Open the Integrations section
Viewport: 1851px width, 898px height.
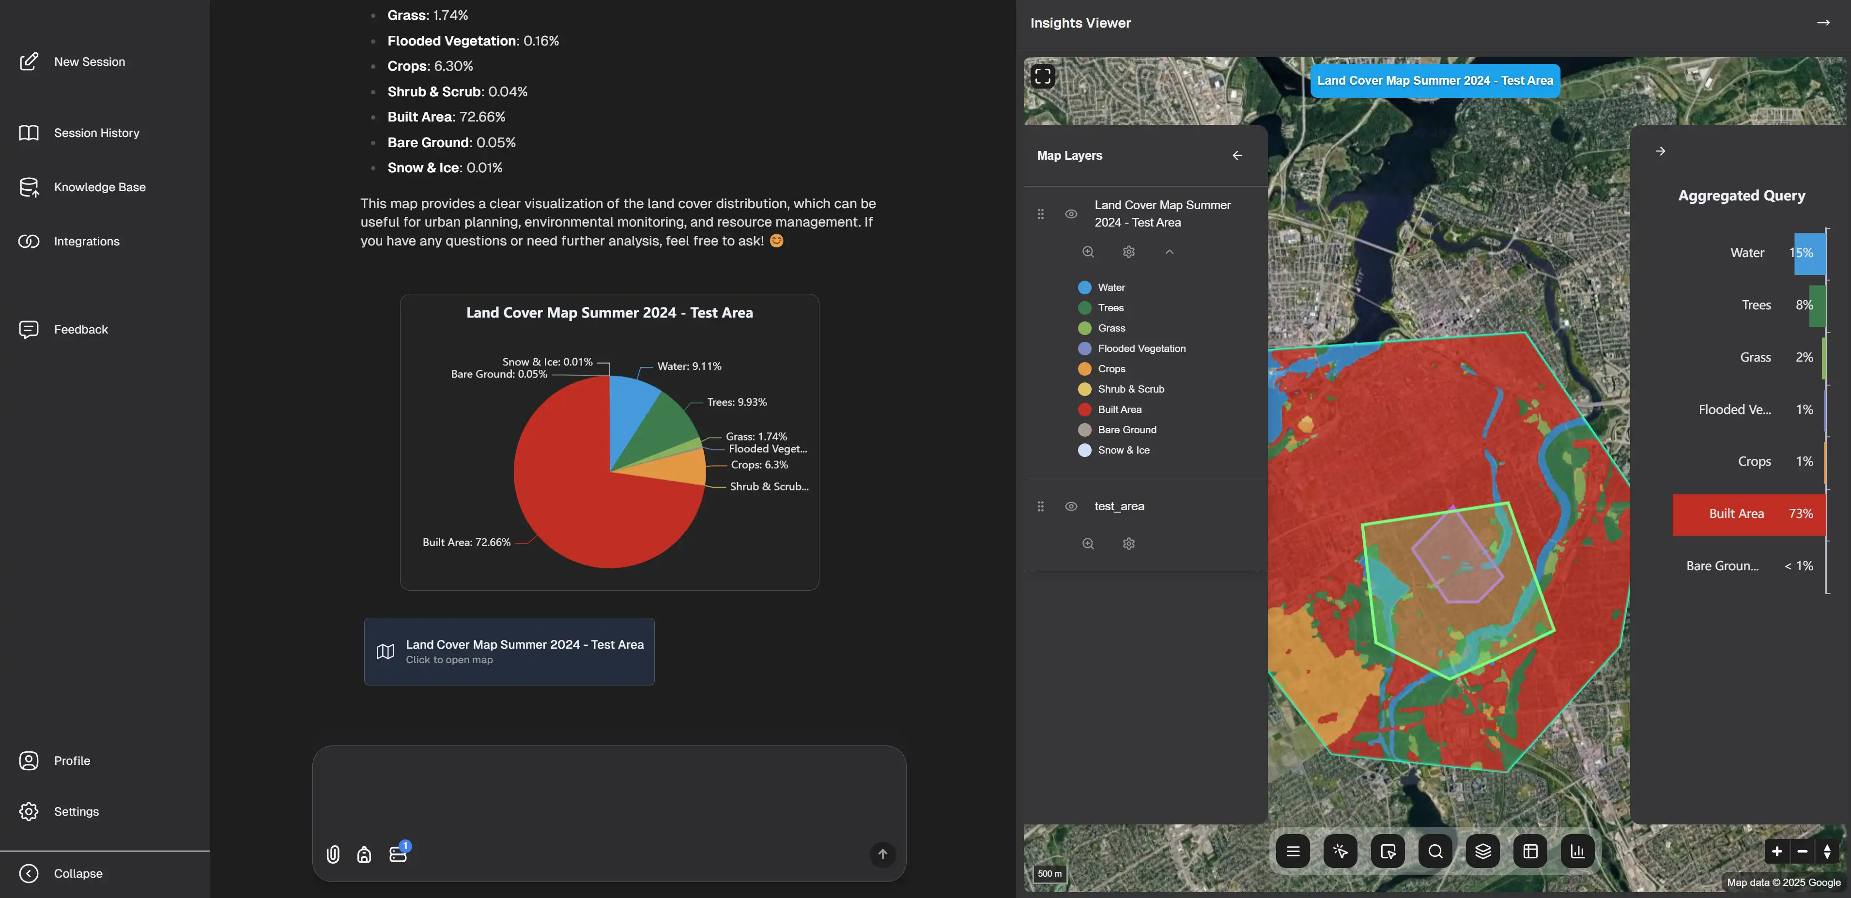[x=86, y=242]
